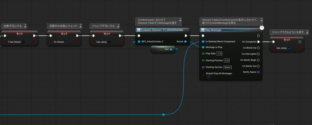Pin the 攻撃不可にする comment bubble
The width and height of the screenshot is (312, 125).
click(x=25, y=25)
